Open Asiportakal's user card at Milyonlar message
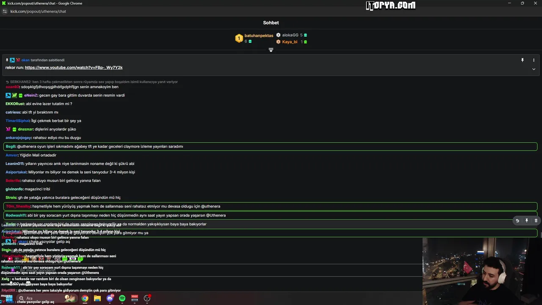542x305 pixels. point(16,172)
